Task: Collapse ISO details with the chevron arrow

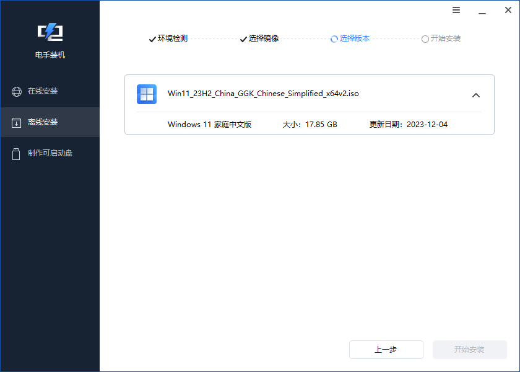Action: click(x=476, y=95)
